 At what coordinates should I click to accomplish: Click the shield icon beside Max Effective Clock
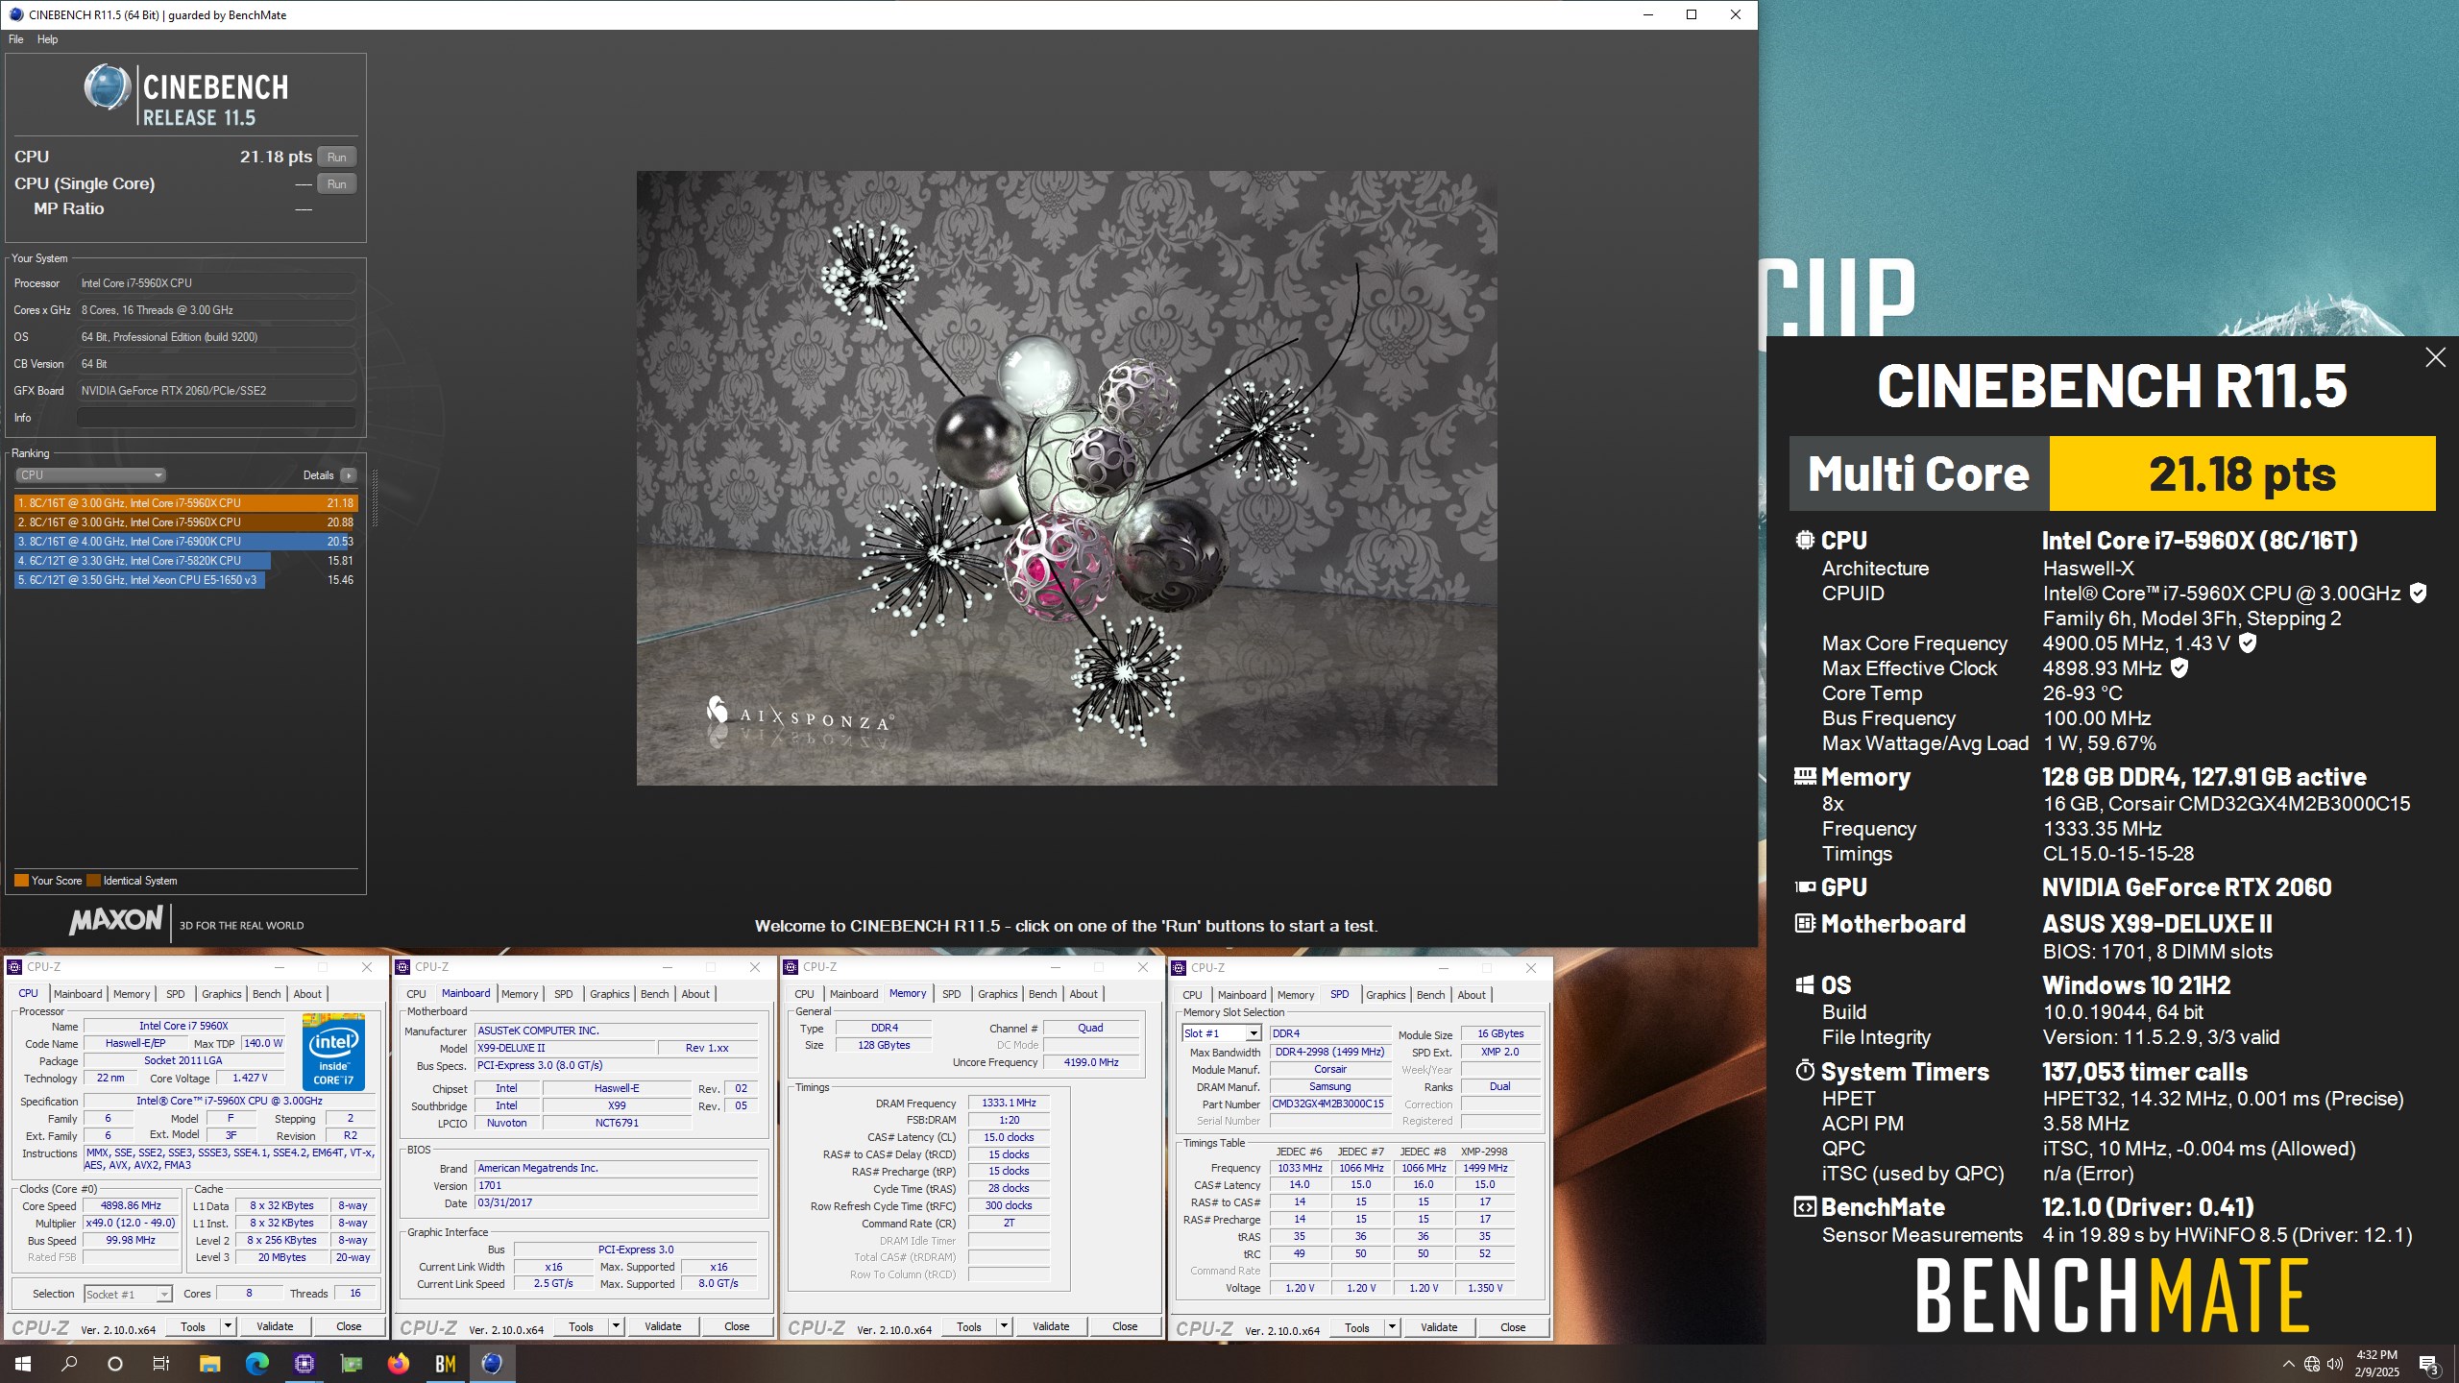coord(2179,667)
